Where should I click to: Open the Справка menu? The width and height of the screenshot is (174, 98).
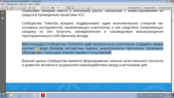click(x=37, y=4)
